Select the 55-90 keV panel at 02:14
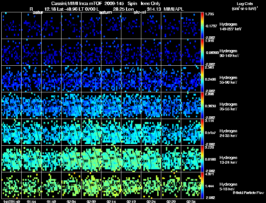Image resolution: width=266 pixels, height=203 pixels. point(111,79)
